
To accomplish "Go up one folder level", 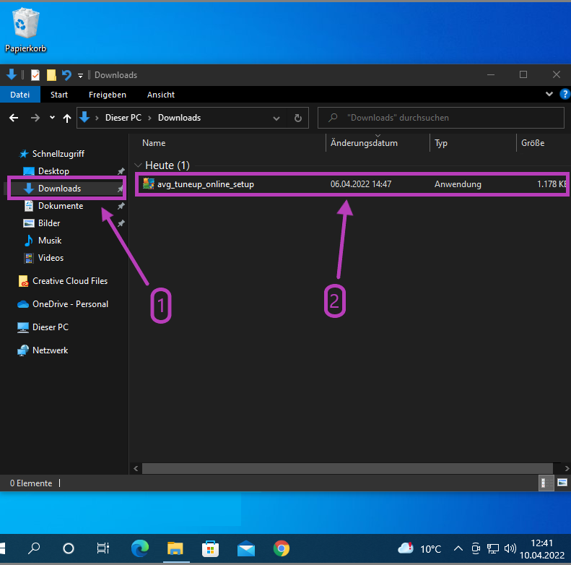I will click(x=67, y=118).
